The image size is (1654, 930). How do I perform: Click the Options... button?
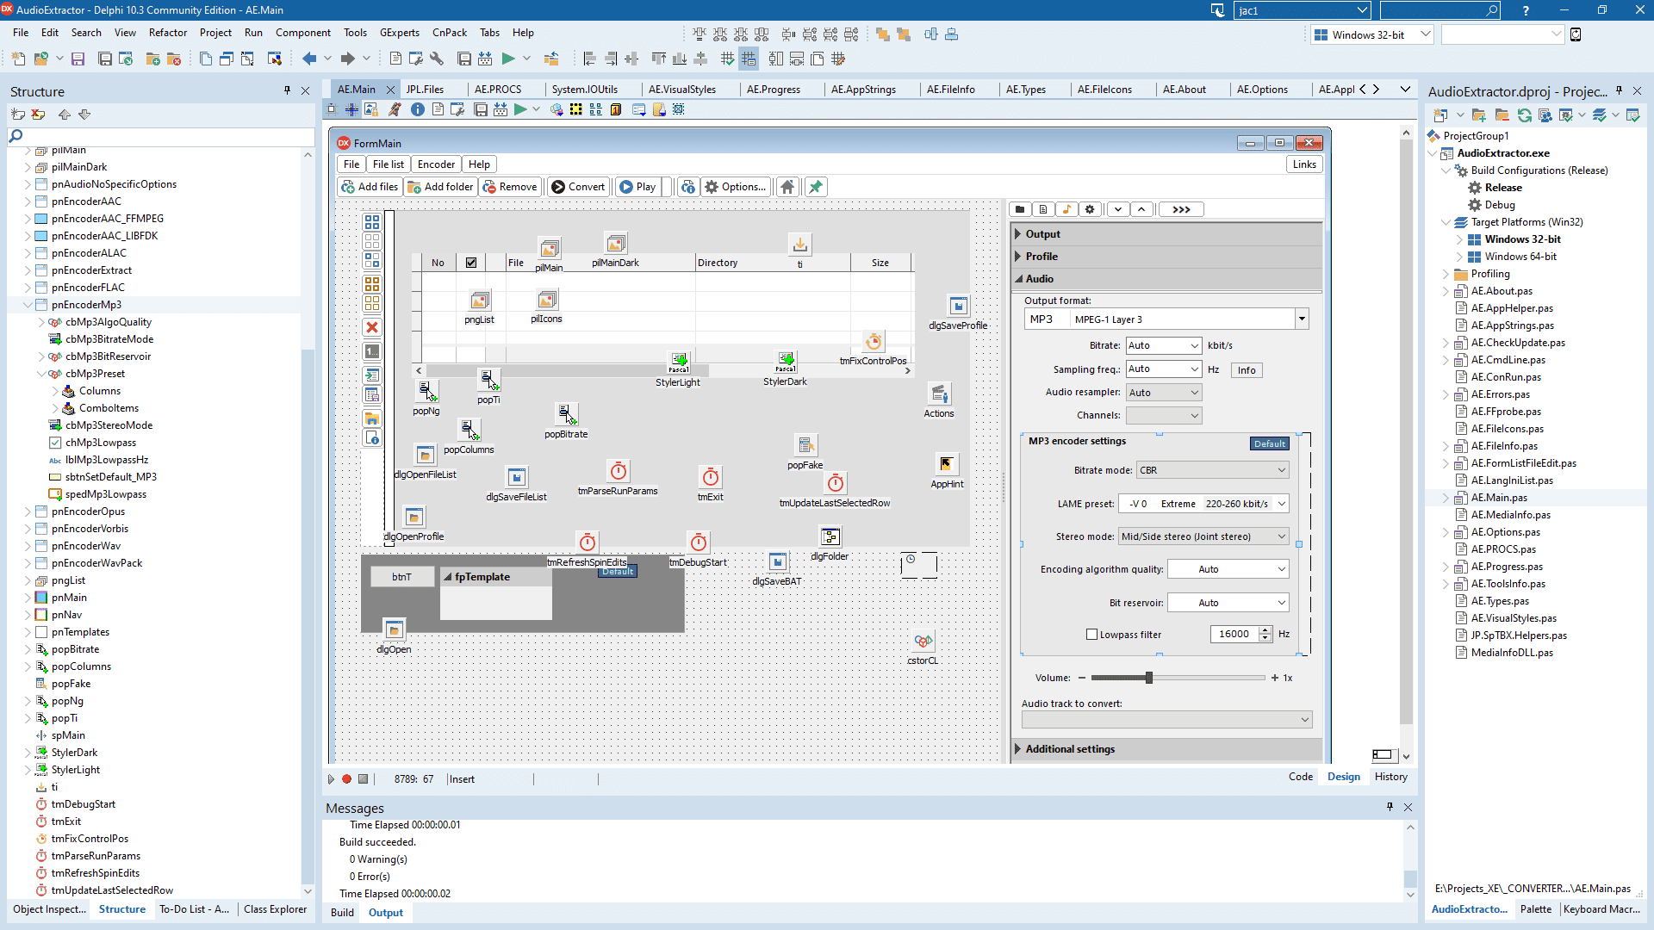[x=736, y=187]
